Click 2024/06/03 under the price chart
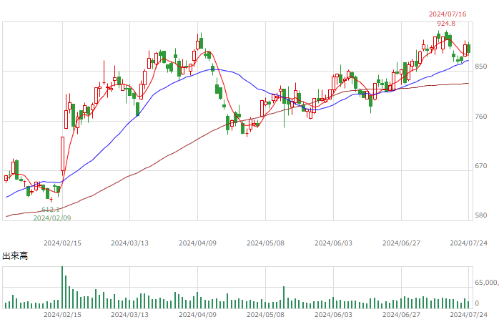This screenshot has height=322, width=499. (x=334, y=243)
